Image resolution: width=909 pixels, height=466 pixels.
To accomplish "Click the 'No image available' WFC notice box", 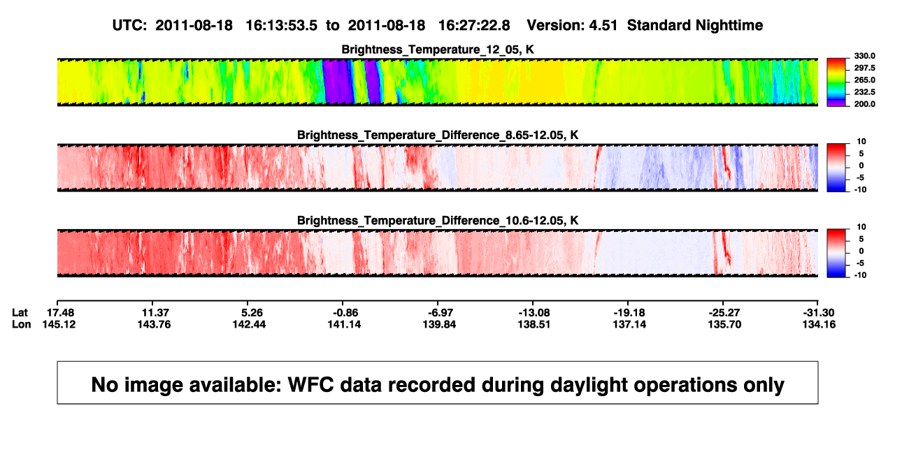I will click(x=438, y=383).
